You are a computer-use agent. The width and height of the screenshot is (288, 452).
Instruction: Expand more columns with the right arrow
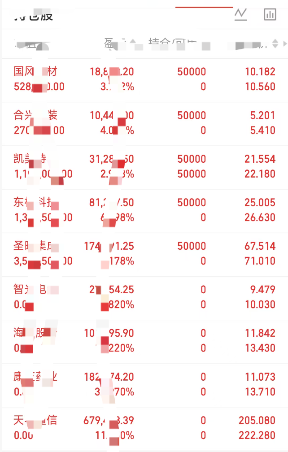[285, 43]
